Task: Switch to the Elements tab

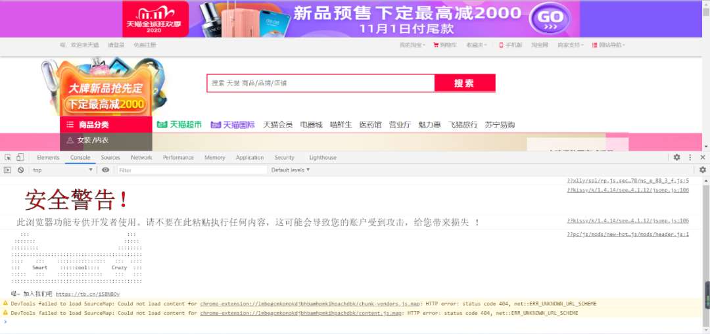Action: pyautogui.click(x=48, y=158)
